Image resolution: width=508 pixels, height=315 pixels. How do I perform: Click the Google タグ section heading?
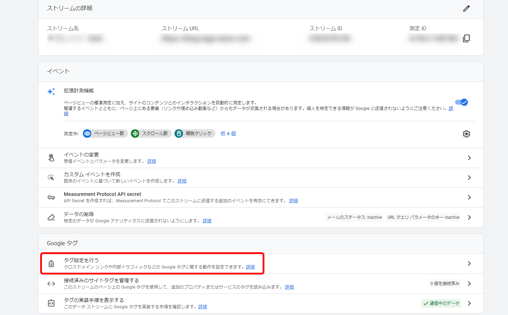62,243
